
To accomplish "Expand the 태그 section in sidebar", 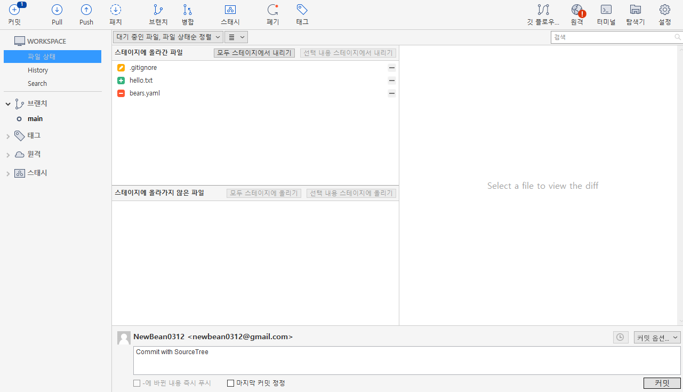I will [8, 136].
